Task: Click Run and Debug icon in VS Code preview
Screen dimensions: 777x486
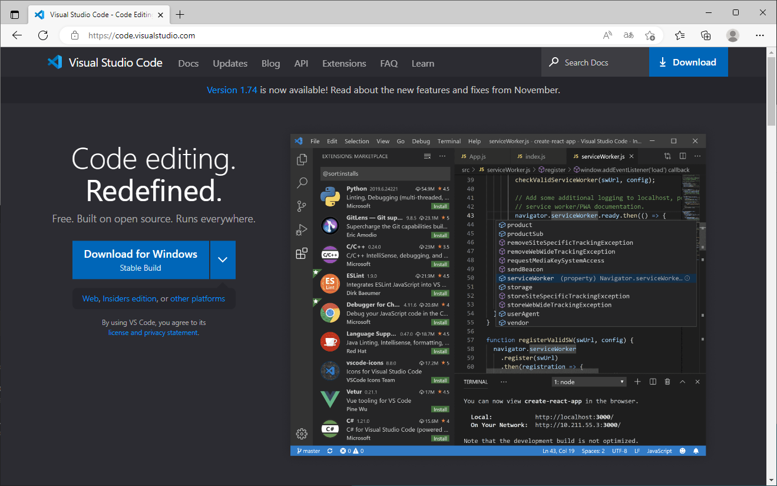Action: [302, 230]
